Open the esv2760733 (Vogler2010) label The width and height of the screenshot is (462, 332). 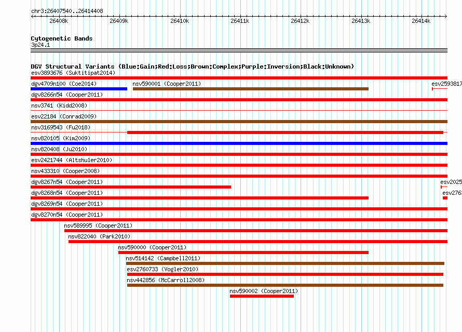pyautogui.click(x=162, y=269)
